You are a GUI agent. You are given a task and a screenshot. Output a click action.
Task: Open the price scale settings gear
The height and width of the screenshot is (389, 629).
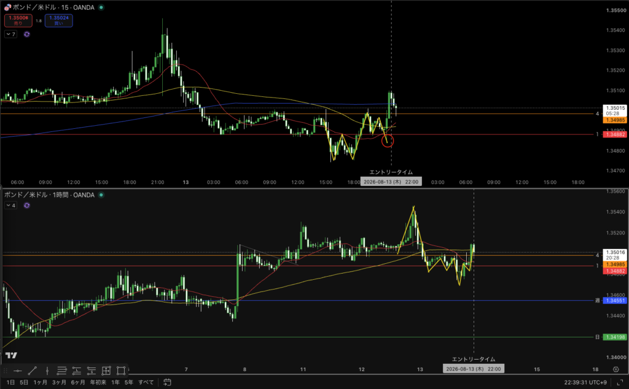pyautogui.click(x=616, y=369)
